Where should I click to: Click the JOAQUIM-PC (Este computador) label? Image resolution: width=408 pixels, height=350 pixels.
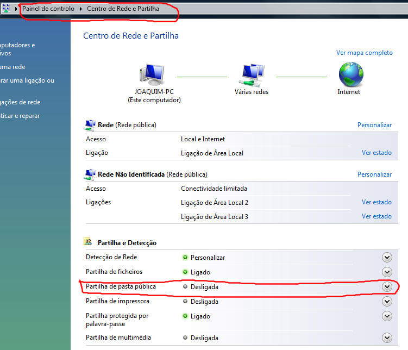point(154,96)
